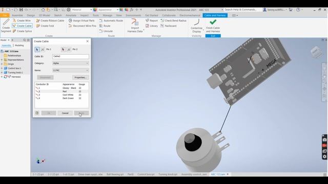Screen dimensions: 328x184
Task: Click the gear icon in recorder widget
Action: 324,156
